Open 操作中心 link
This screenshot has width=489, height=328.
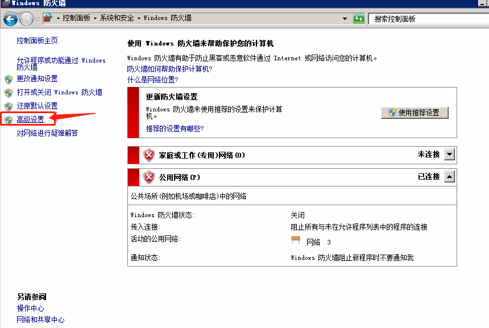(x=30, y=308)
